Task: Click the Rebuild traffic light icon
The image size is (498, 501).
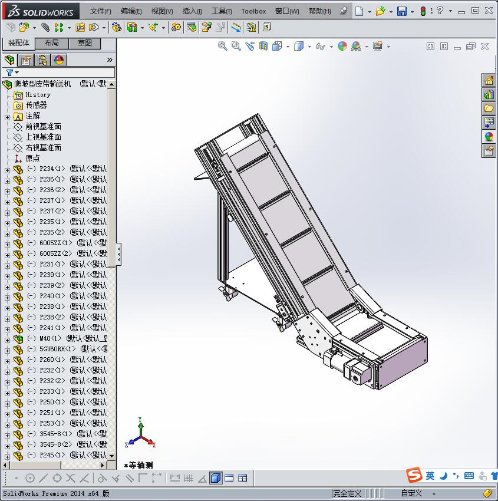Action: click(x=423, y=11)
